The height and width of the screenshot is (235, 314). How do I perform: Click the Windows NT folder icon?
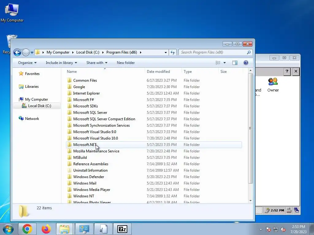coord(69,196)
